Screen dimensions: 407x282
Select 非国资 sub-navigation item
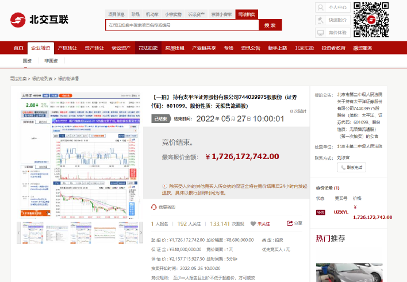(x=51, y=61)
